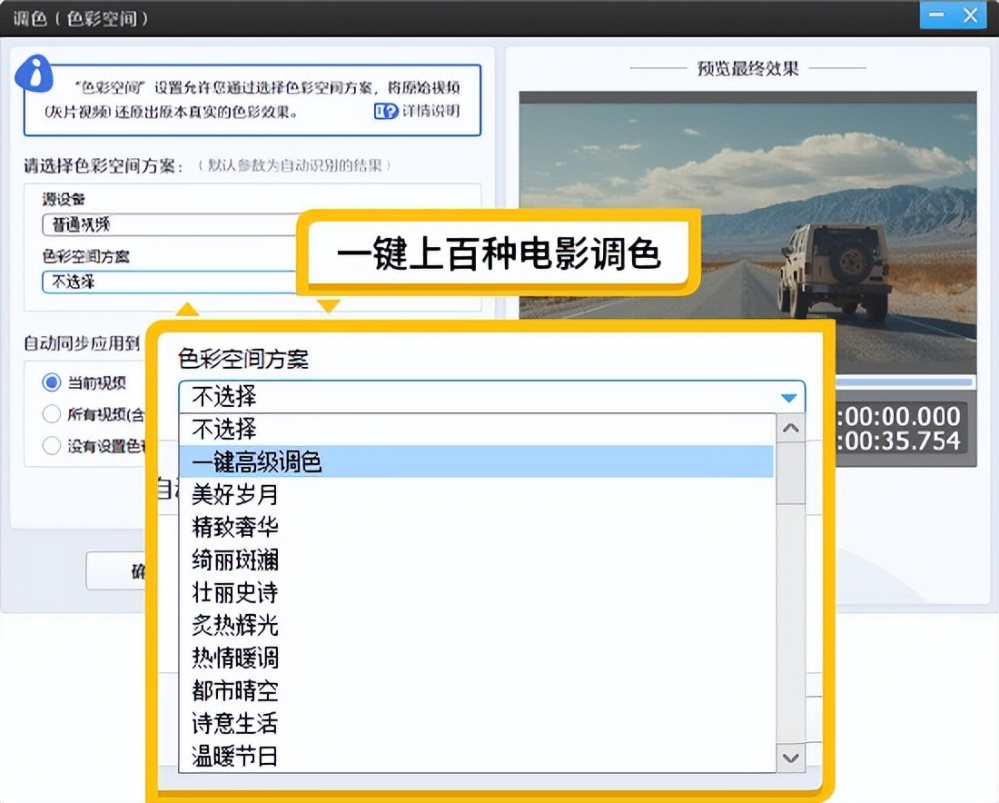The height and width of the screenshot is (803, 999).
Task: Click the blue info icon in the tip box
Action: pyautogui.click(x=38, y=74)
